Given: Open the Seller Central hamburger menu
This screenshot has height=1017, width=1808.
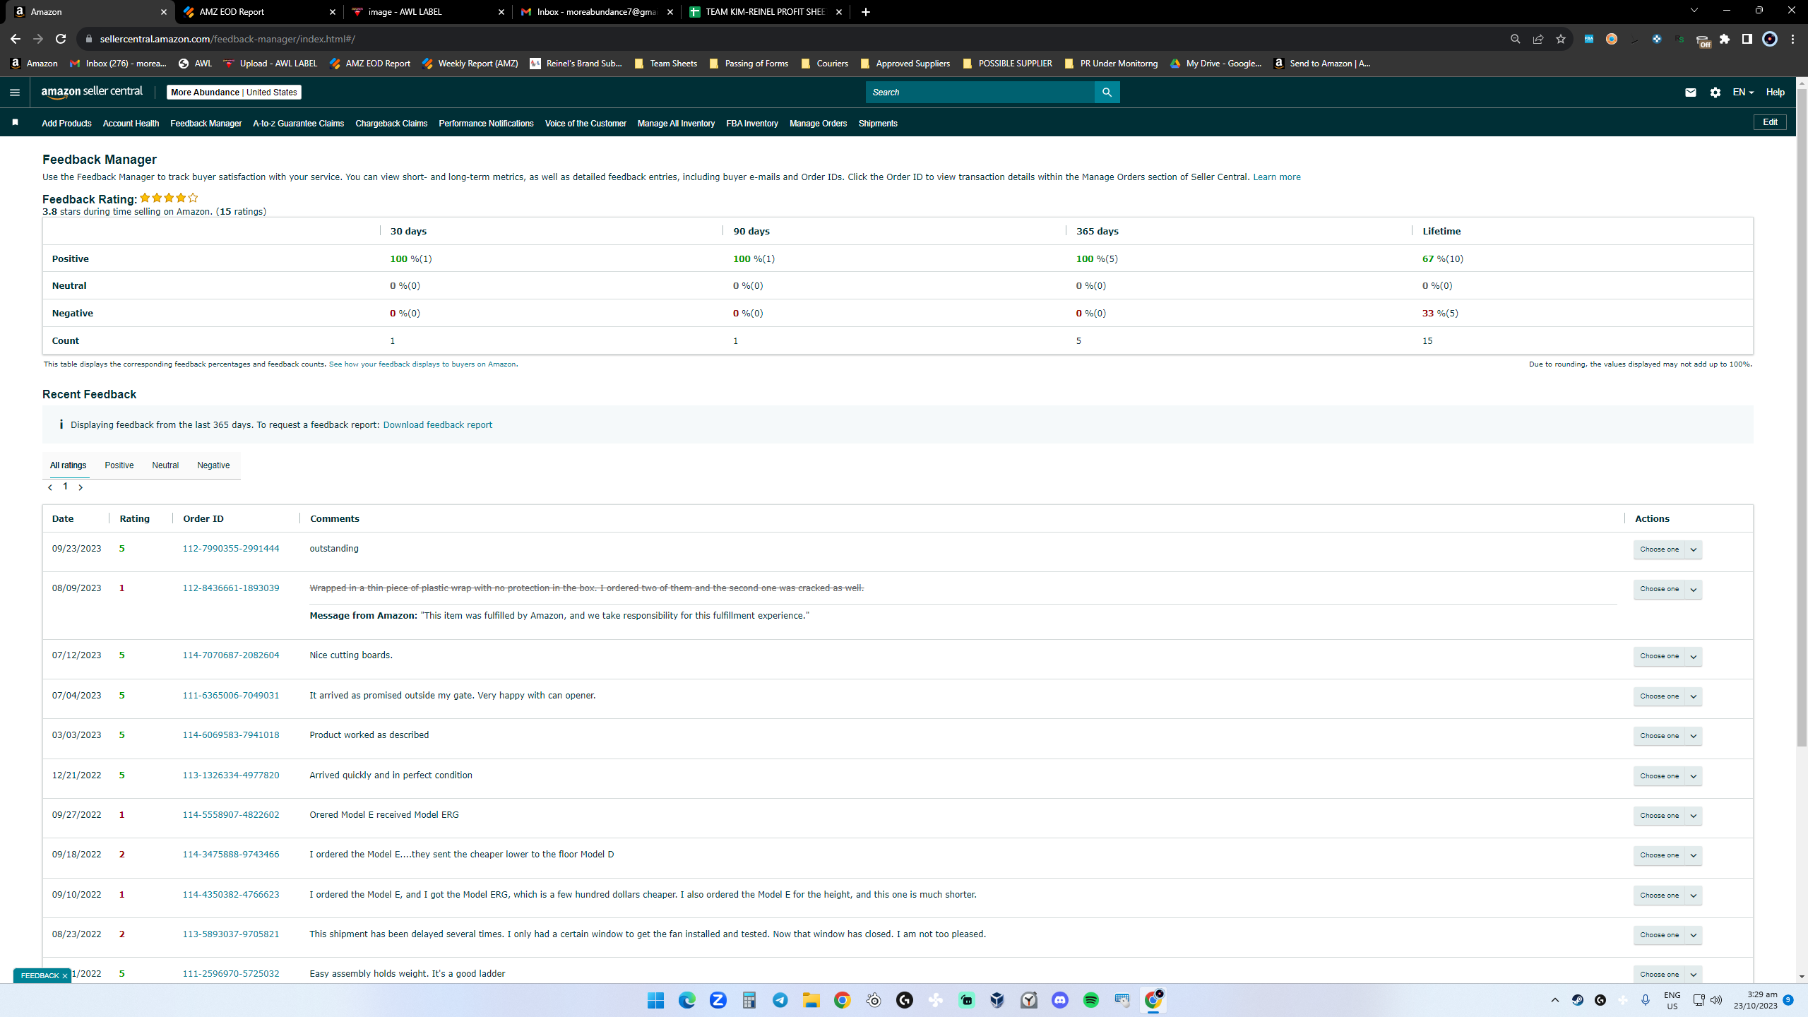Looking at the screenshot, I should coord(15,93).
